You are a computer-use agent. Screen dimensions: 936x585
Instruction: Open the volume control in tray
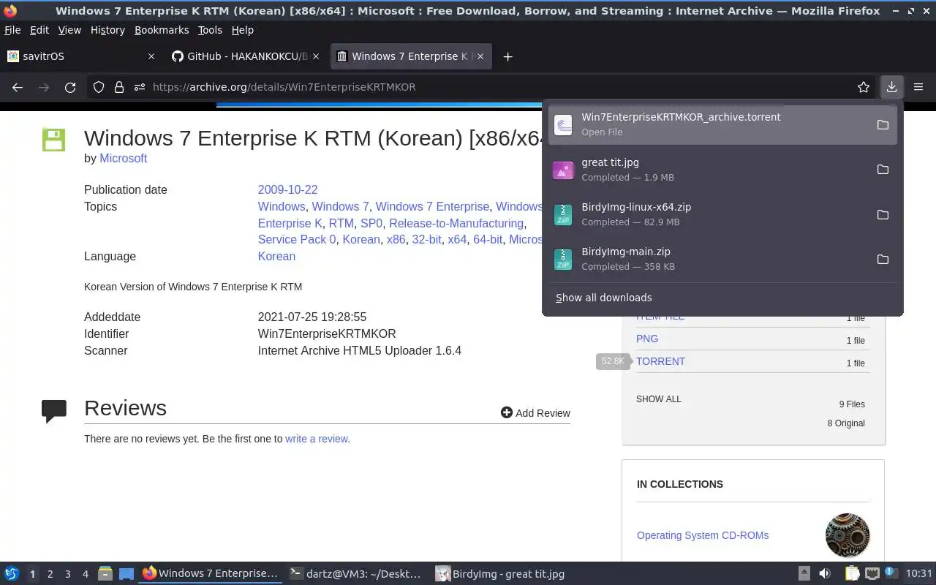click(x=824, y=573)
